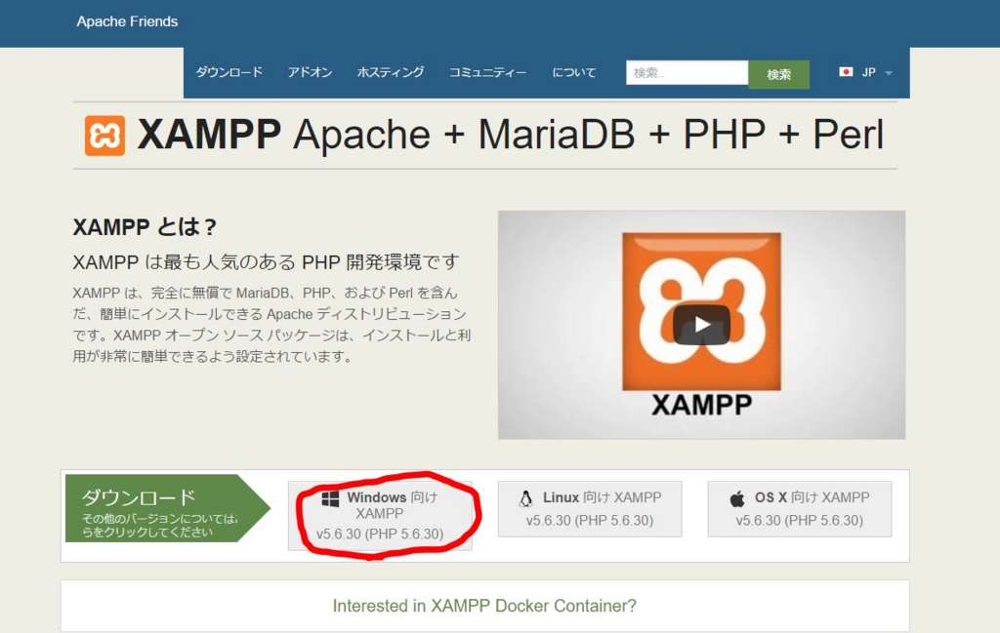Open the アドオン menu item

pos(310,72)
